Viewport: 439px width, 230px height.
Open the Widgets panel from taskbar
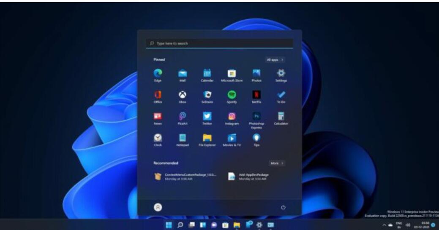click(x=203, y=225)
